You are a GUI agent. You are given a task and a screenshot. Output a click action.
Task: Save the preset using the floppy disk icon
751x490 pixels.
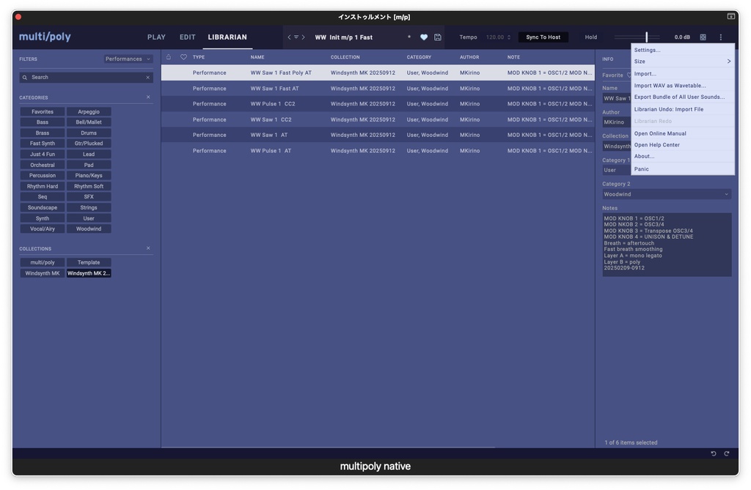(436, 37)
